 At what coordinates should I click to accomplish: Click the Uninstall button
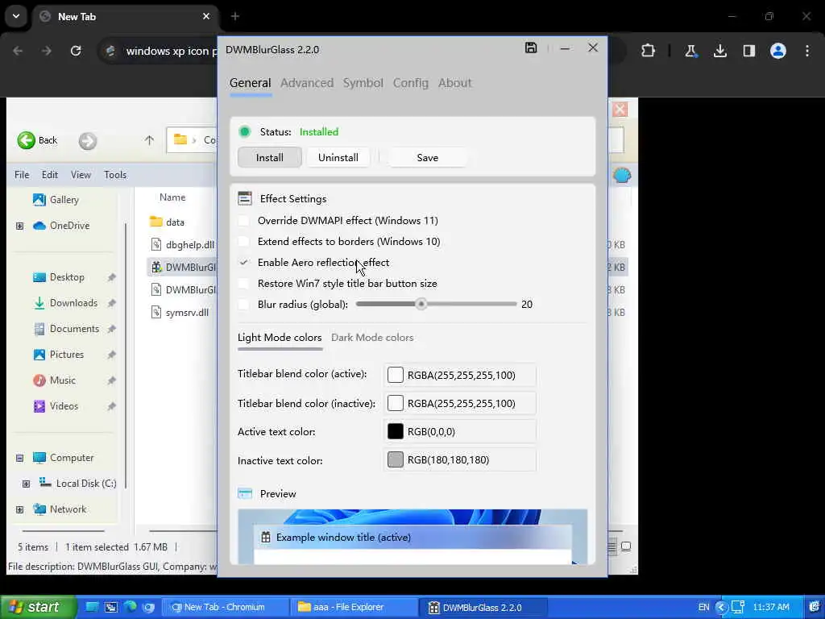coord(338,157)
